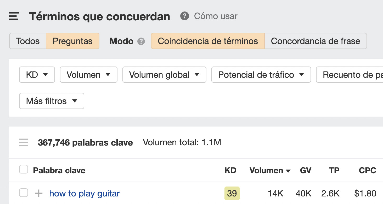
Task: Switch to the Todos tab
Action: 28,41
